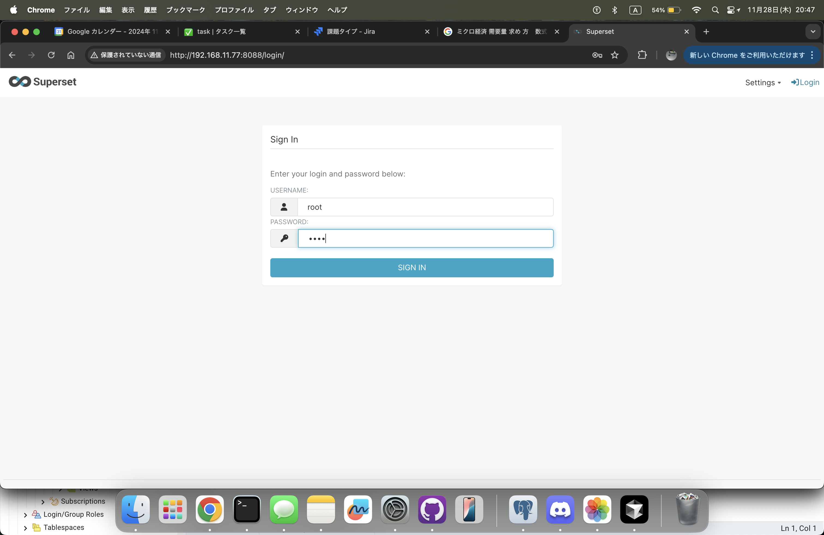The height and width of the screenshot is (535, 824).
Task: Open the Settings dropdown
Action: point(763,82)
